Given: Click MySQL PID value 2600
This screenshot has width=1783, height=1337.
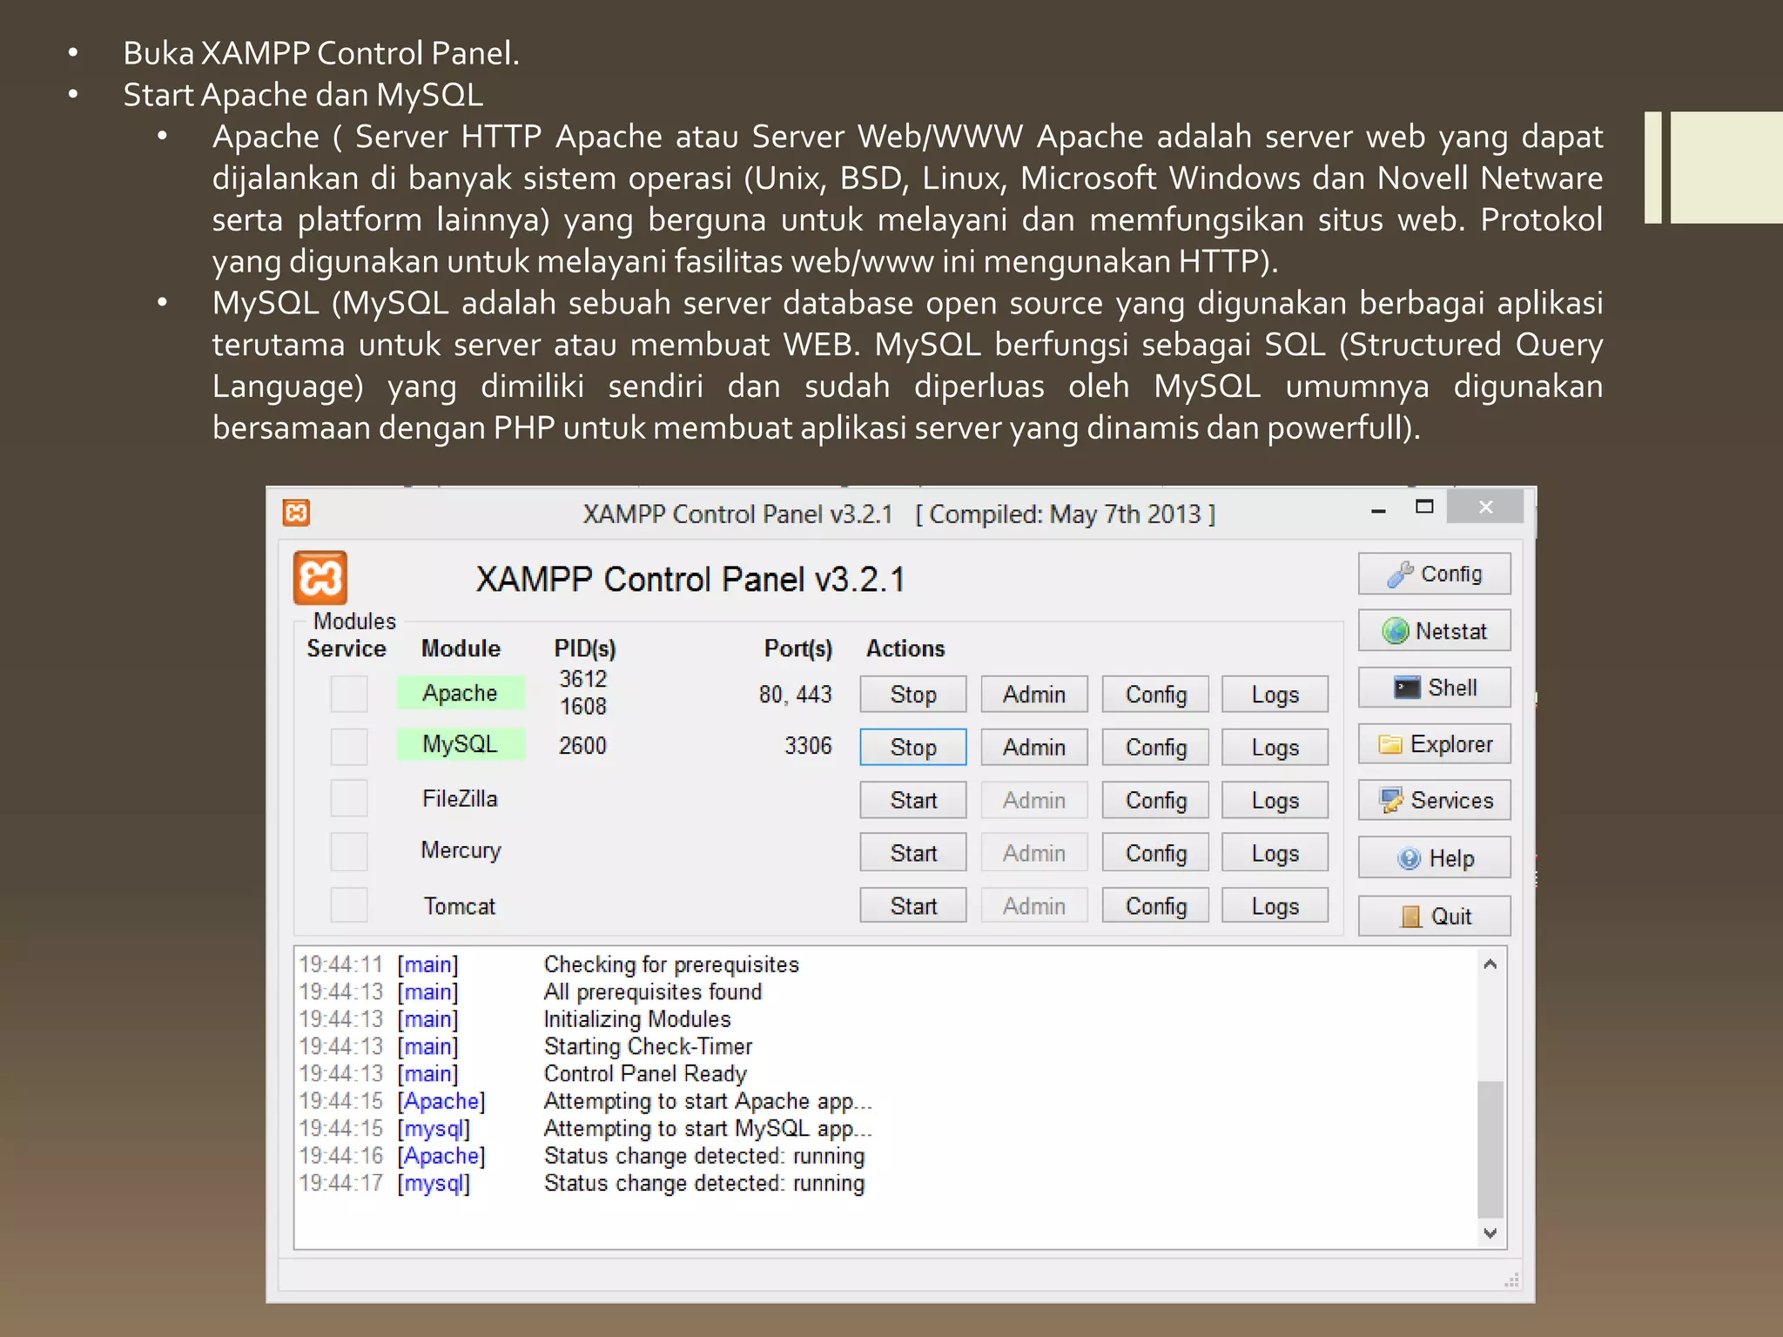Looking at the screenshot, I should coord(582,745).
